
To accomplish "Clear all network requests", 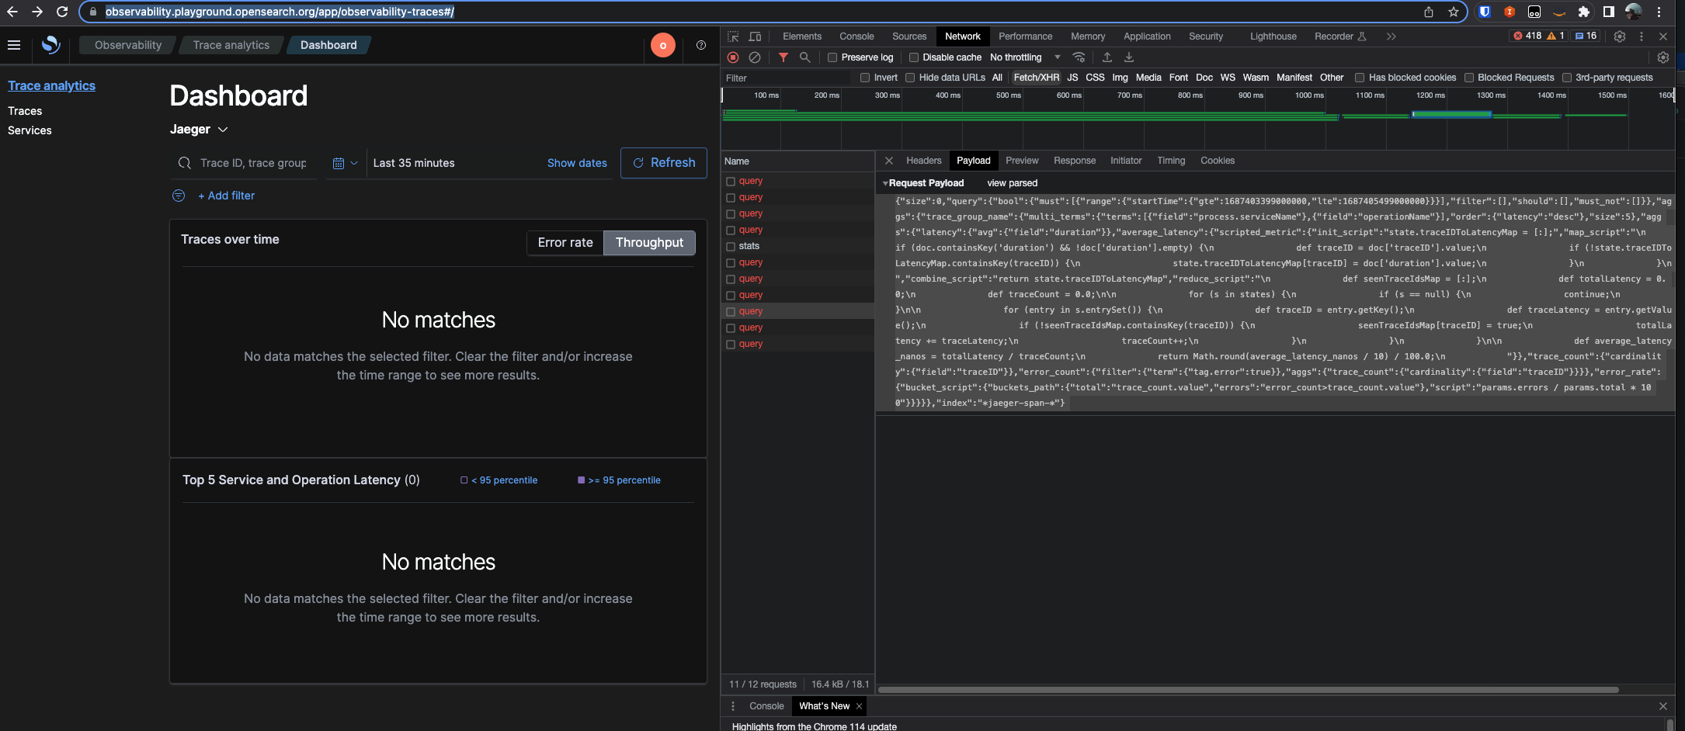I will click(x=755, y=57).
